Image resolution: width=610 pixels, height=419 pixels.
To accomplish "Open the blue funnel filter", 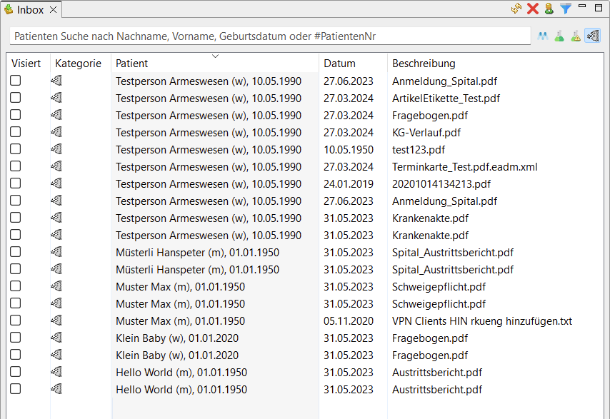I will point(566,9).
